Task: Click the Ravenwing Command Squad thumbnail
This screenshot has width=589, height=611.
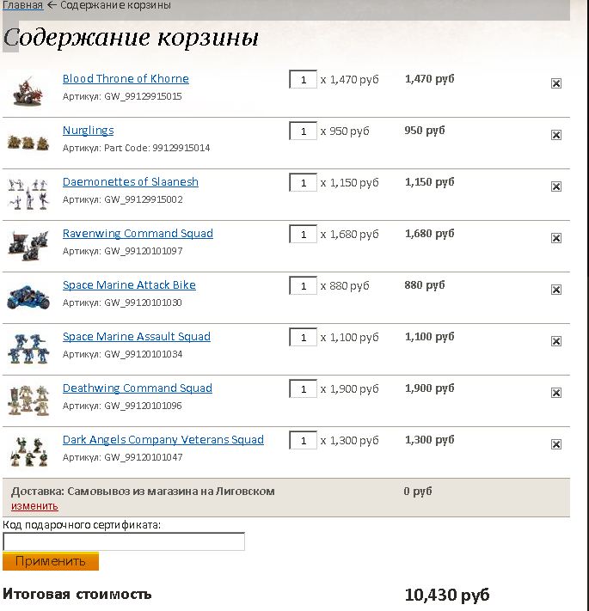Action: 28,243
